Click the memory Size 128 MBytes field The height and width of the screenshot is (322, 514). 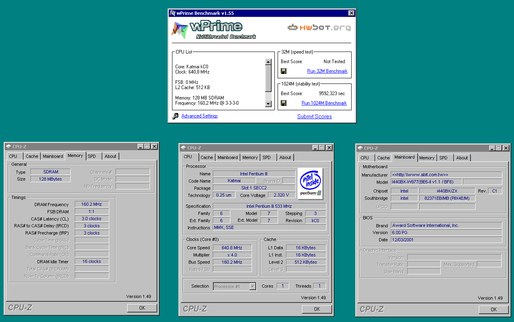click(50, 179)
